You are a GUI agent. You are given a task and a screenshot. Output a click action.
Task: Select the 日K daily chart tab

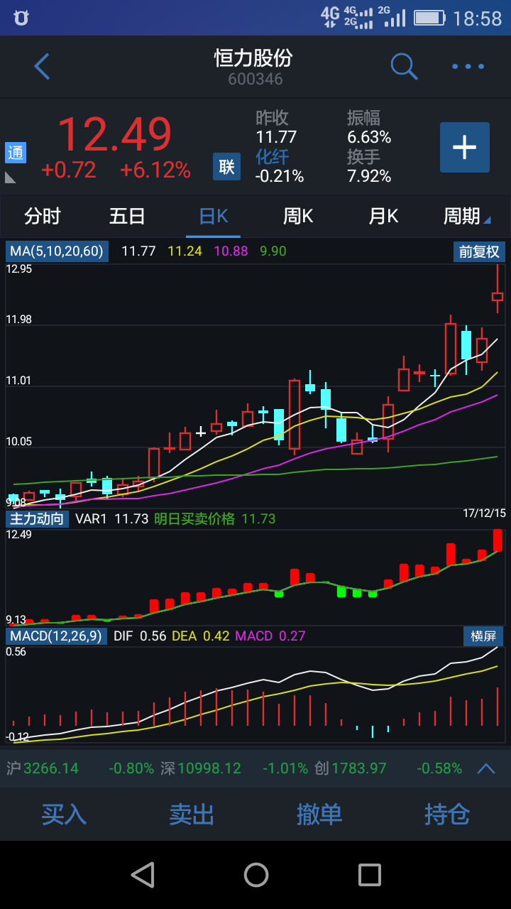[214, 216]
